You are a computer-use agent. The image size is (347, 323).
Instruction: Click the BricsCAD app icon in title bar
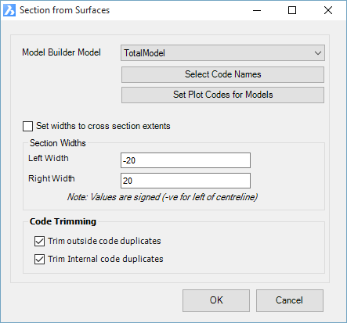[x=9, y=10]
